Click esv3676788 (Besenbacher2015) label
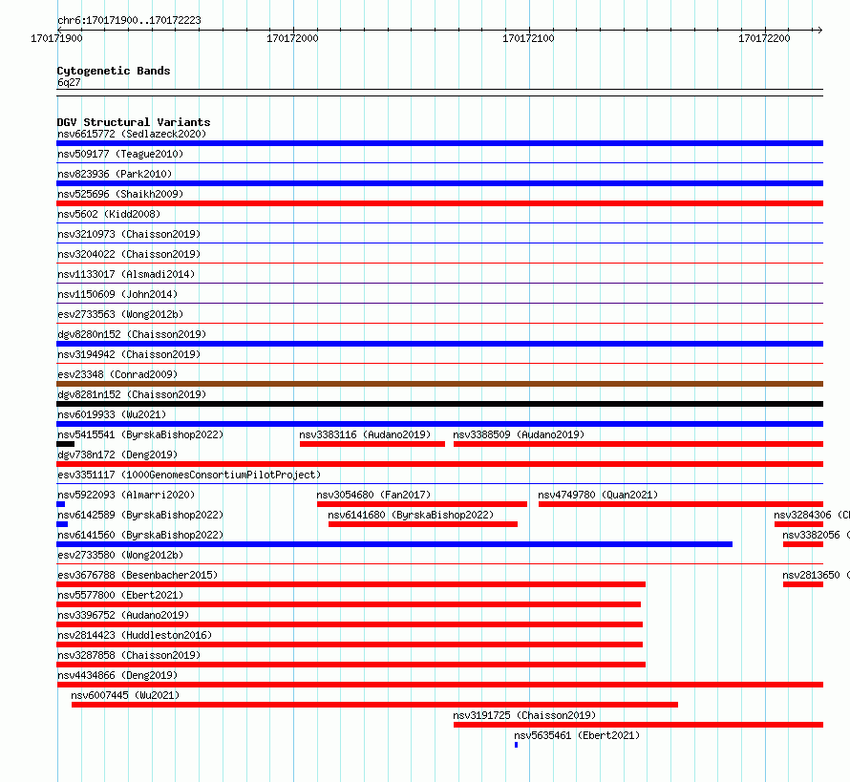 (138, 575)
